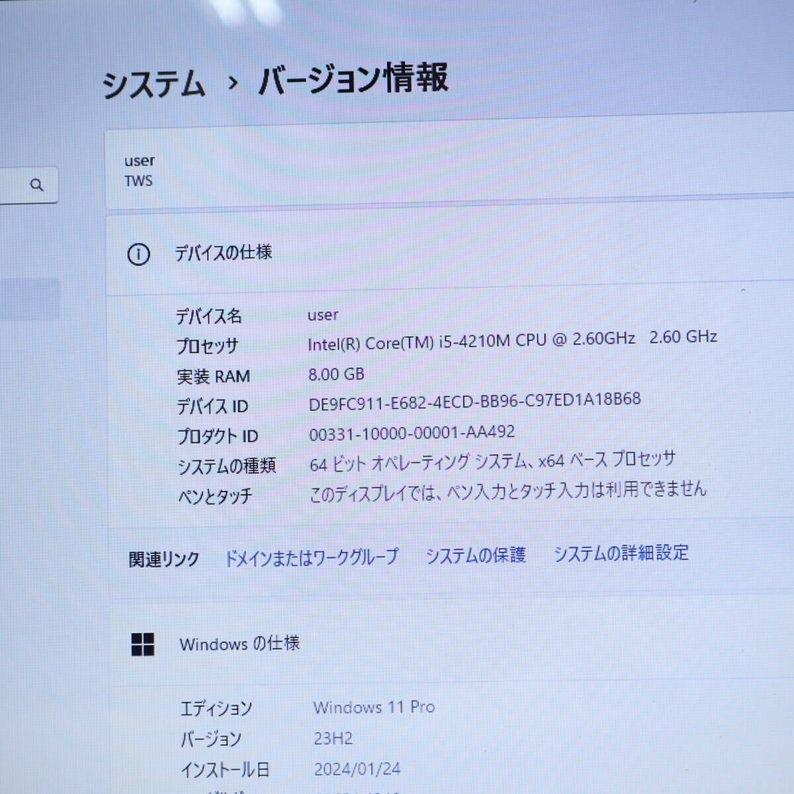
Task: Click the device specifications info icon
Action: click(138, 254)
